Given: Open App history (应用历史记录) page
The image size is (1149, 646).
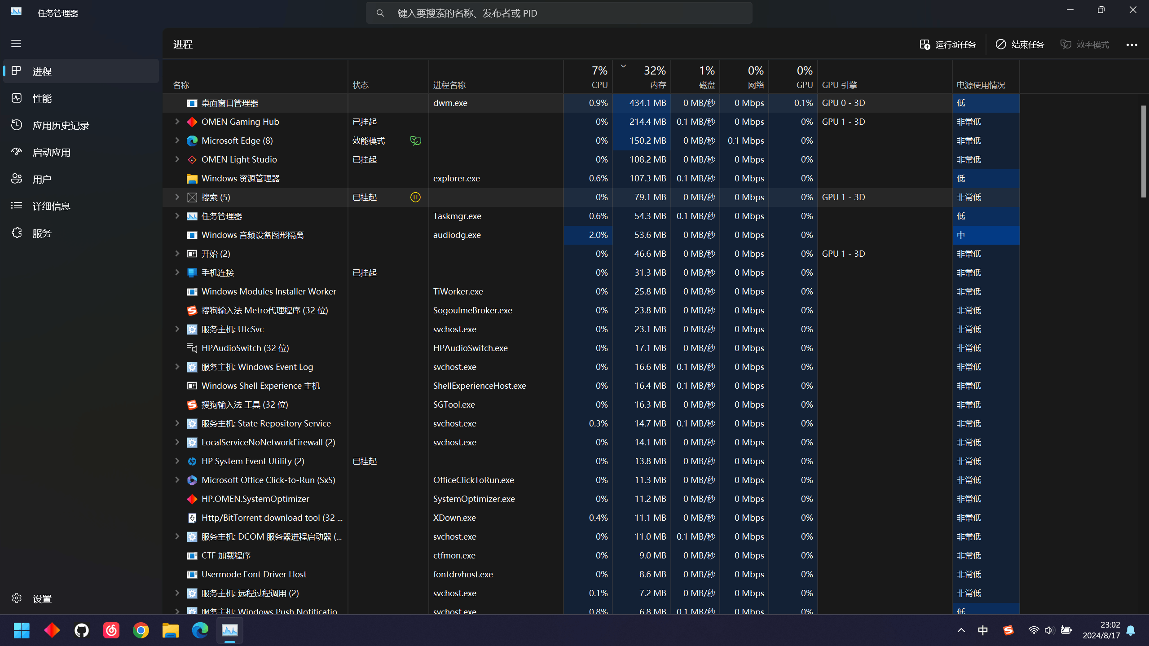Looking at the screenshot, I should [61, 125].
